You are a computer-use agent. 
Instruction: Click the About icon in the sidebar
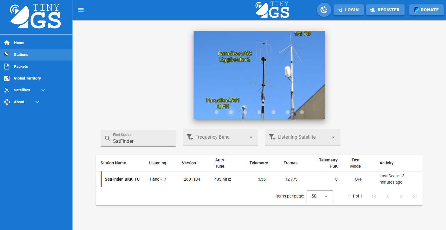7,102
